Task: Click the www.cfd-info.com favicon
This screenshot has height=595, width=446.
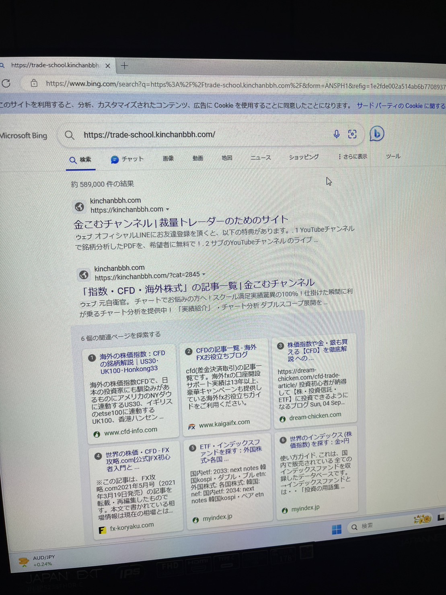Action: click(97, 434)
